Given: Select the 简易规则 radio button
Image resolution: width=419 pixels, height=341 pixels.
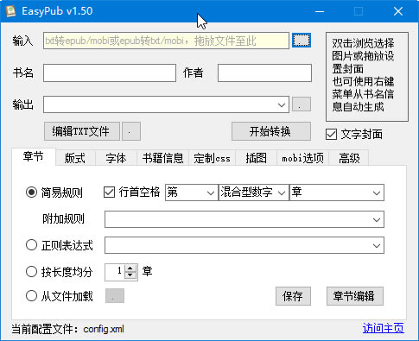Looking at the screenshot, I should click(31, 193).
